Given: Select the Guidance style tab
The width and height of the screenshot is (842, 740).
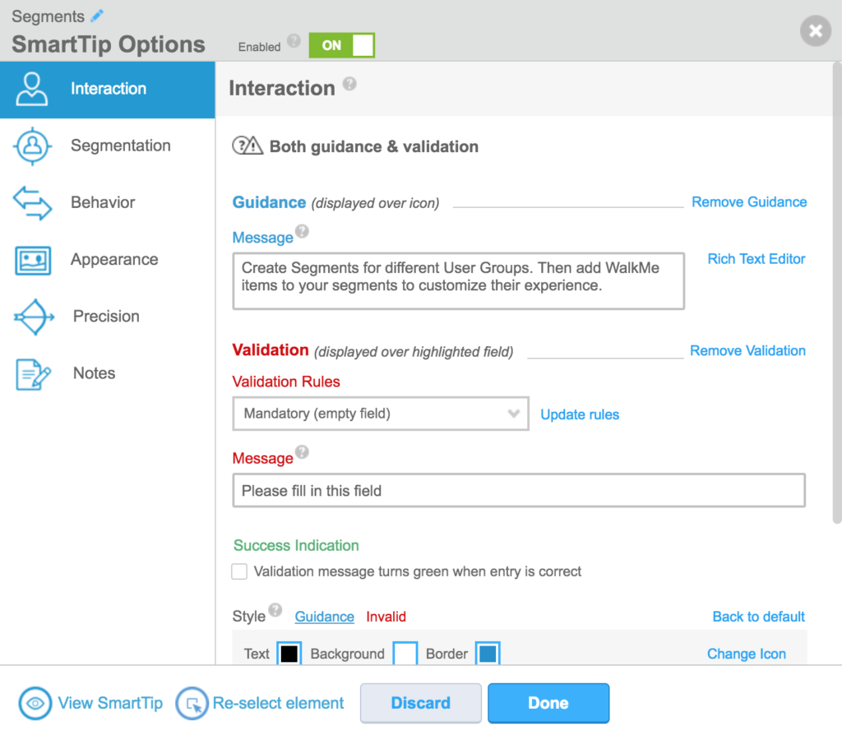Looking at the screenshot, I should tap(324, 616).
